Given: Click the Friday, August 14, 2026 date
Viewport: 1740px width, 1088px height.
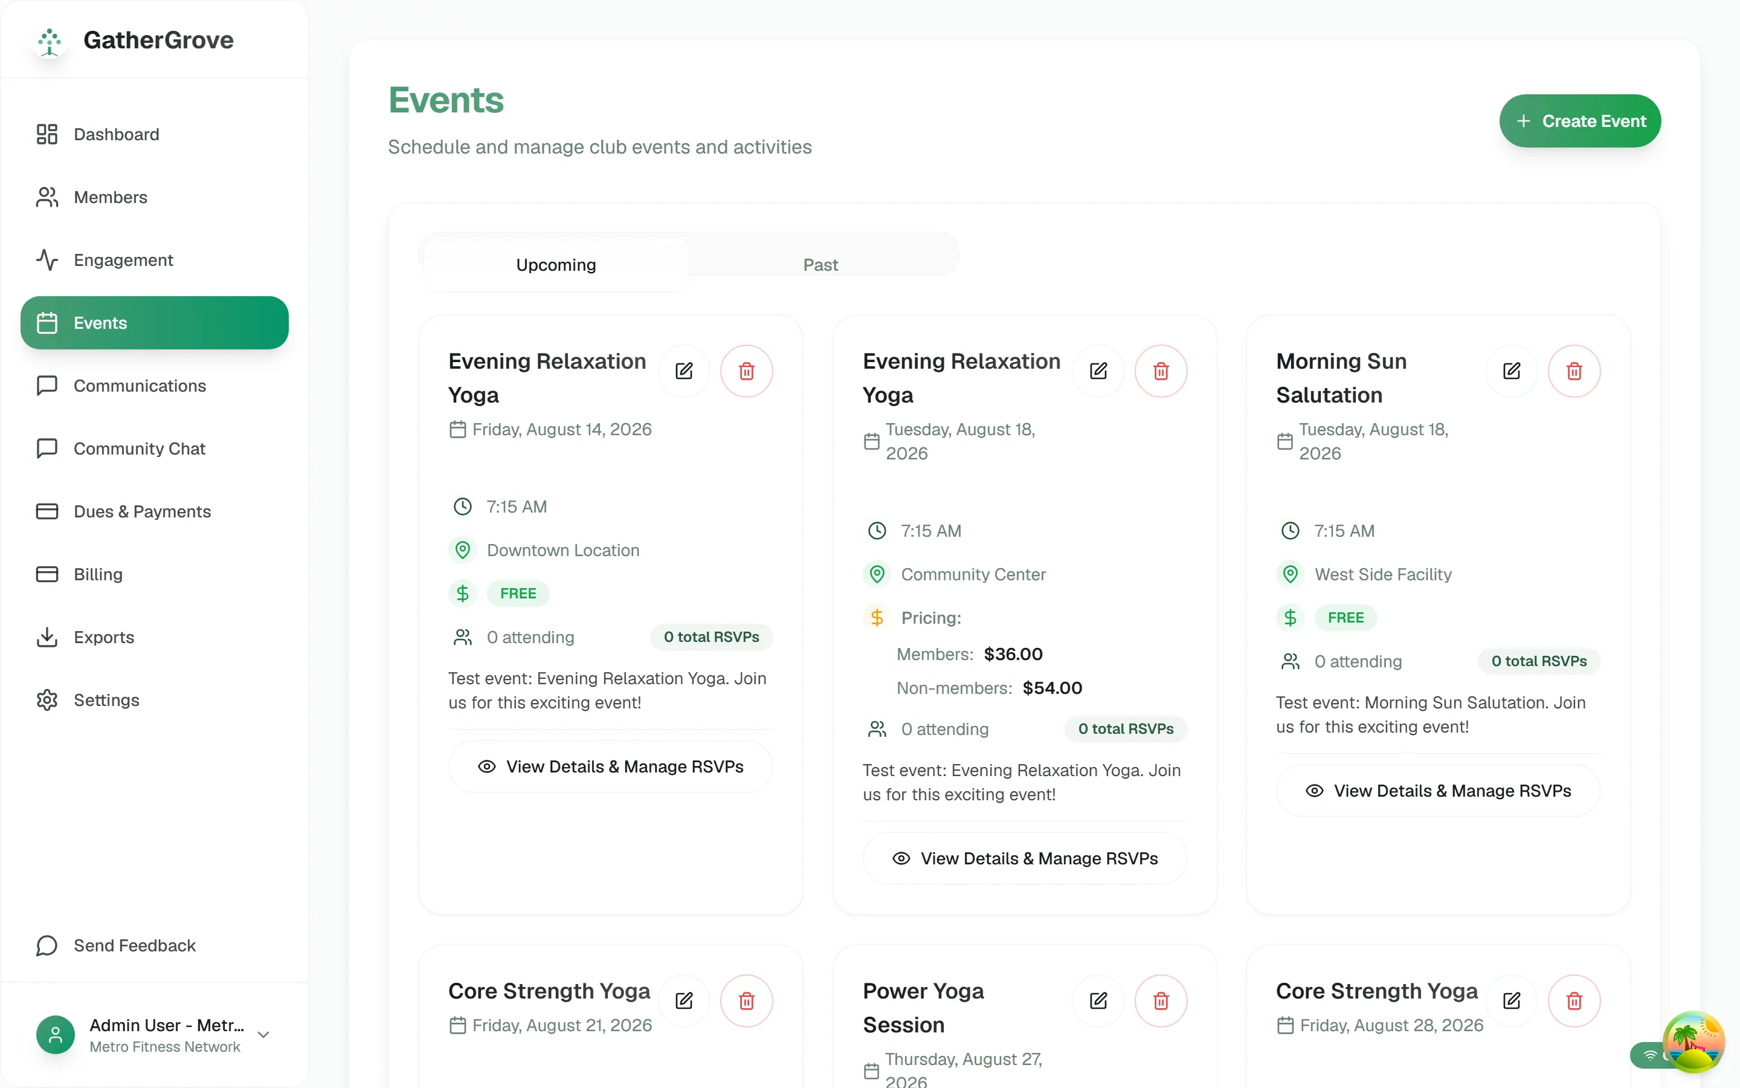Looking at the screenshot, I should coord(561,430).
